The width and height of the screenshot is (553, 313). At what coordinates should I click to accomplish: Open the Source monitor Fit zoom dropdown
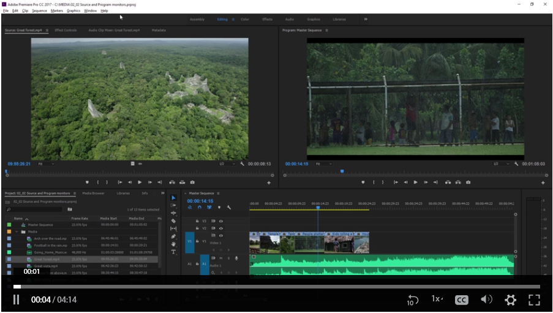coord(46,164)
